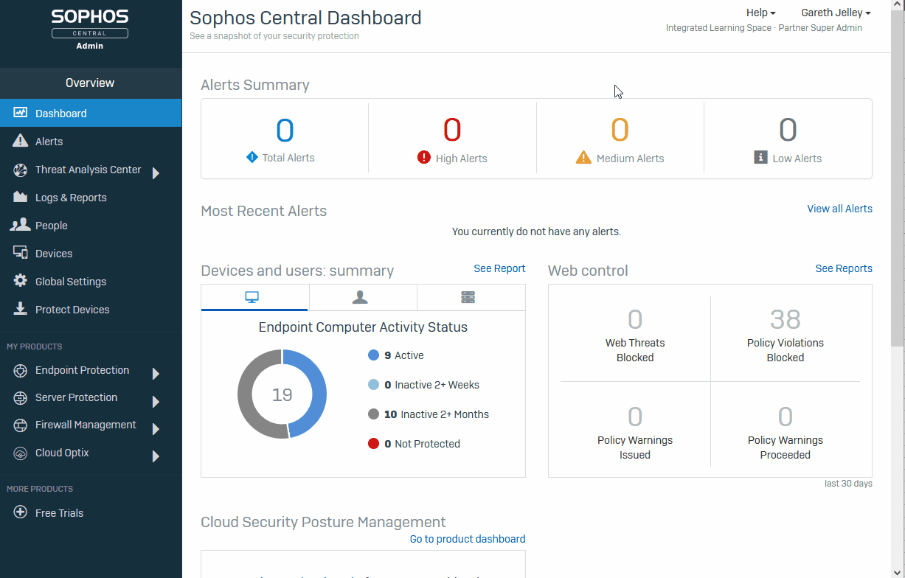This screenshot has height=578, width=905.
Task: Open the Dashboard sidebar item
Action: tap(91, 113)
